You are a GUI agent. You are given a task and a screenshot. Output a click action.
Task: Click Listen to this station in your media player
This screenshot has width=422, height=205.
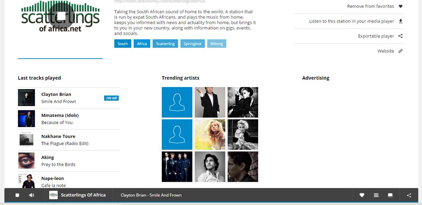(352, 21)
